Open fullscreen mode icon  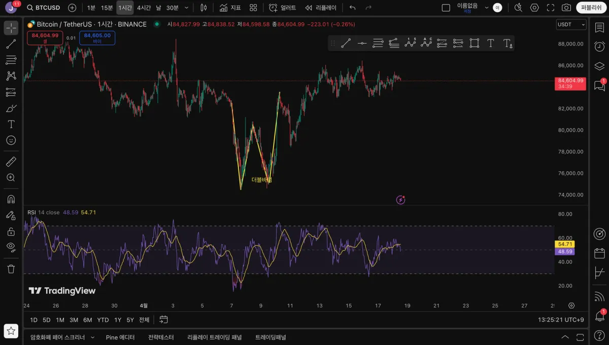point(551,8)
